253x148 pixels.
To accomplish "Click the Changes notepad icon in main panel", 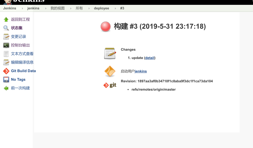I will coord(110,53).
